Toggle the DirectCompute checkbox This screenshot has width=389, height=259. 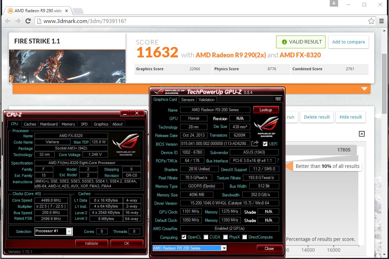tap(245, 237)
